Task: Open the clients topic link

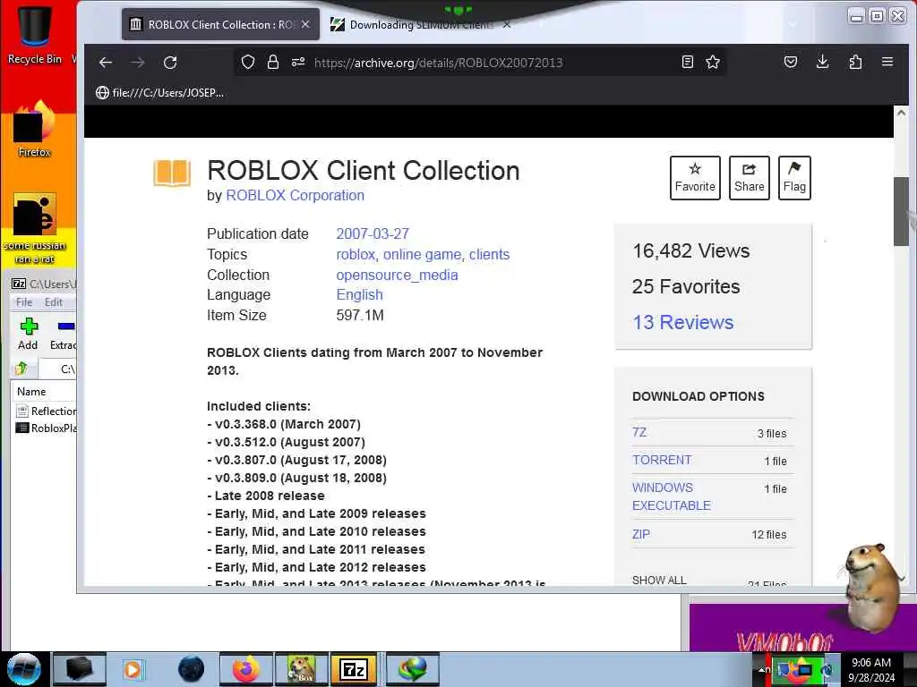Action: 489,255
